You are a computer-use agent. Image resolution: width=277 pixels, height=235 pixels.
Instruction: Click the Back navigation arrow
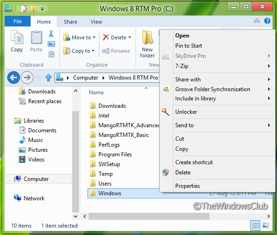[x=13, y=78]
